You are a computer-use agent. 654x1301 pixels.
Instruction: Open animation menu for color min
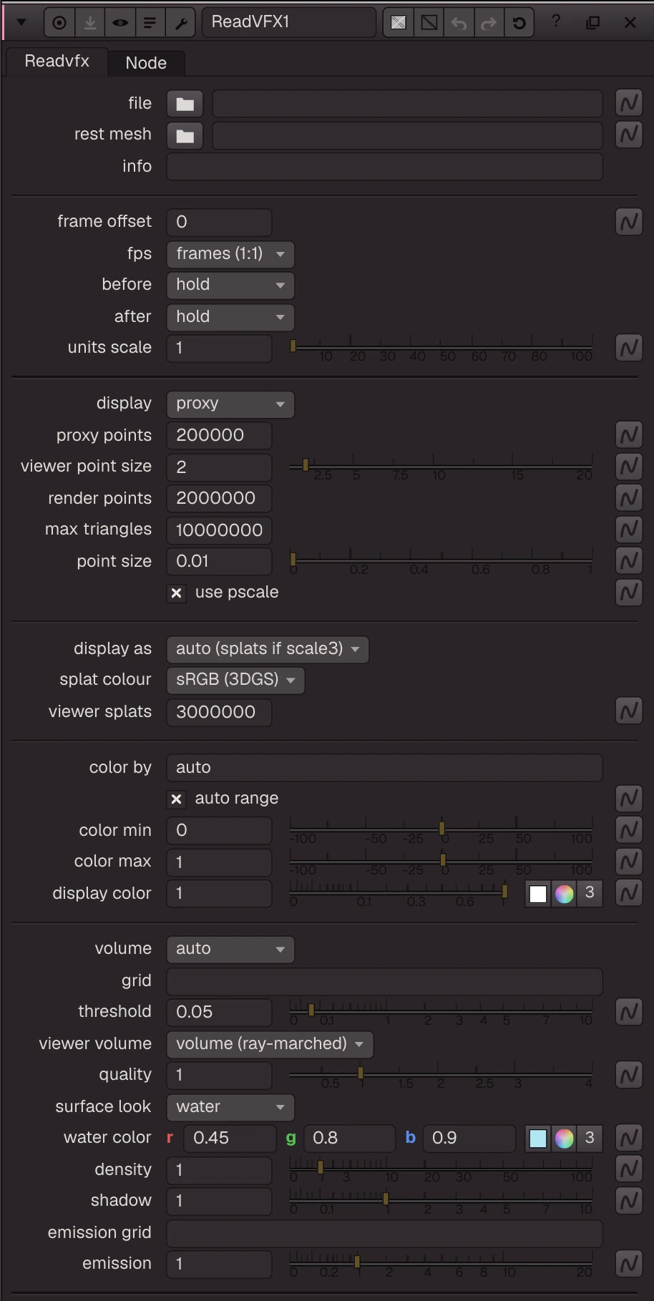point(629,829)
